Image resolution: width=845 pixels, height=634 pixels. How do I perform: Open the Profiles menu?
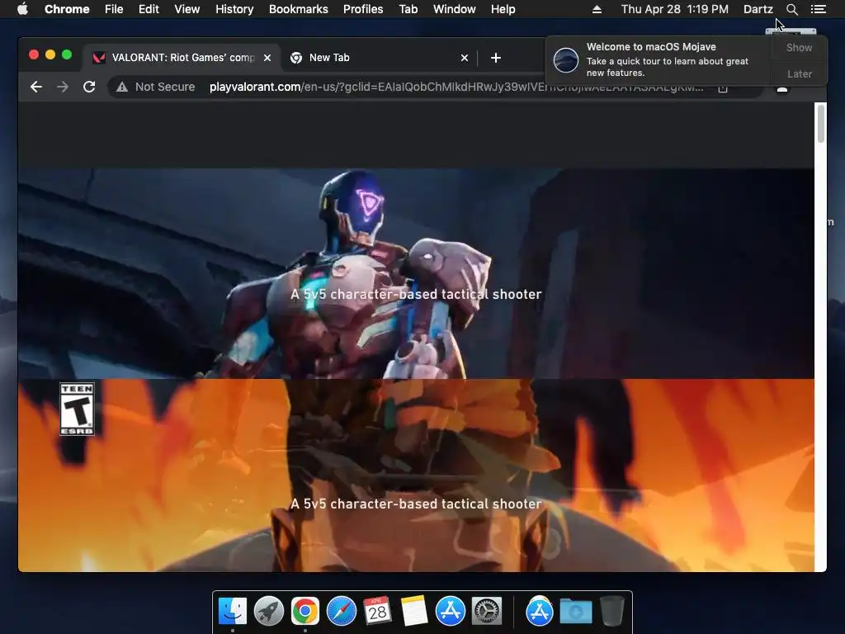[363, 9]
